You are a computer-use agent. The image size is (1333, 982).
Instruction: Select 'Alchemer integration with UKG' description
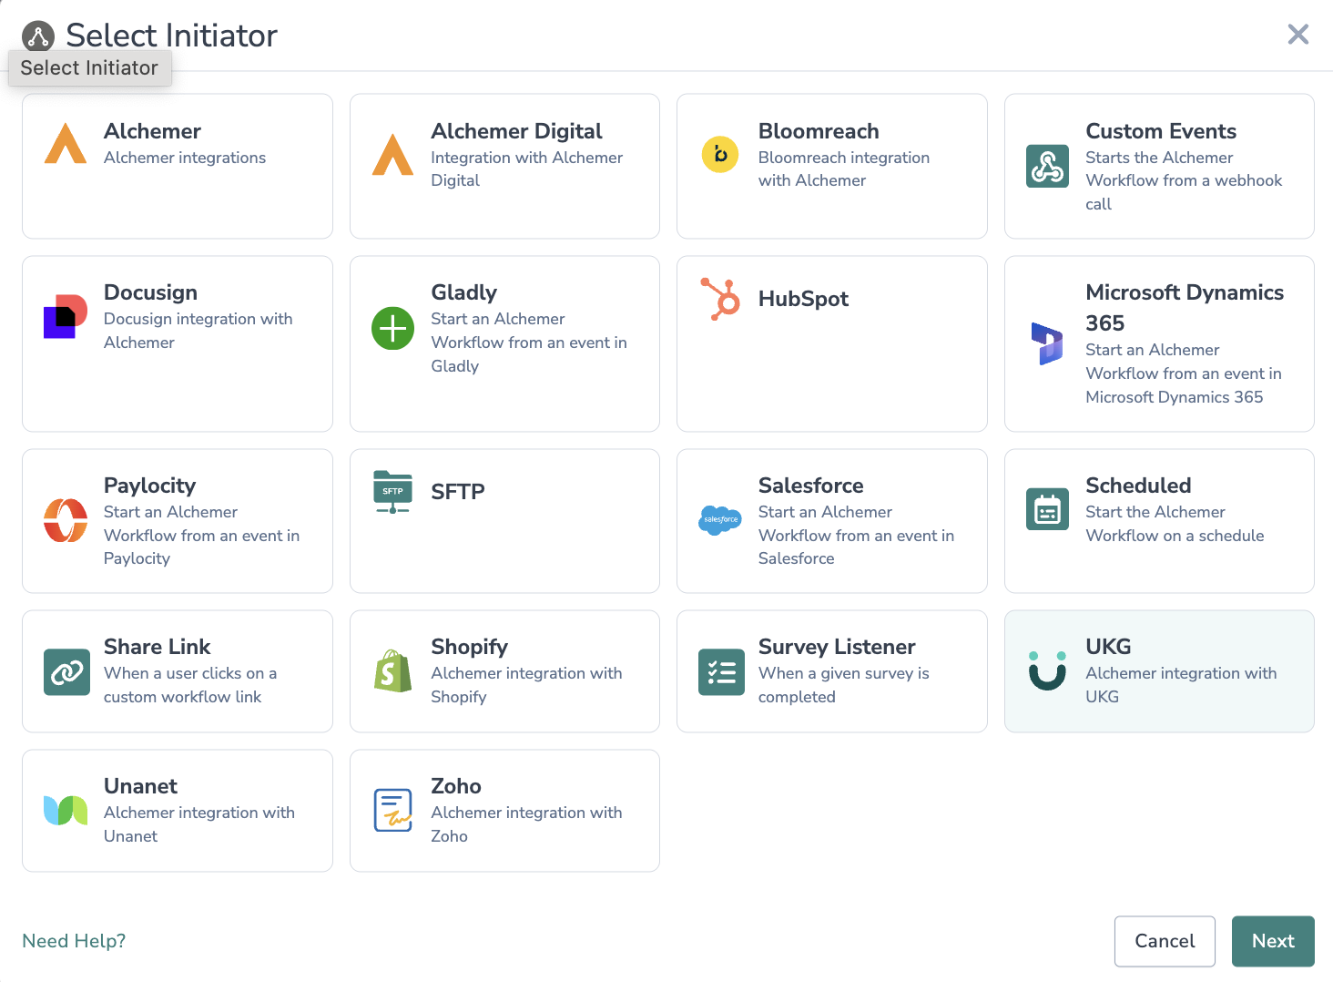point(1181,685)
